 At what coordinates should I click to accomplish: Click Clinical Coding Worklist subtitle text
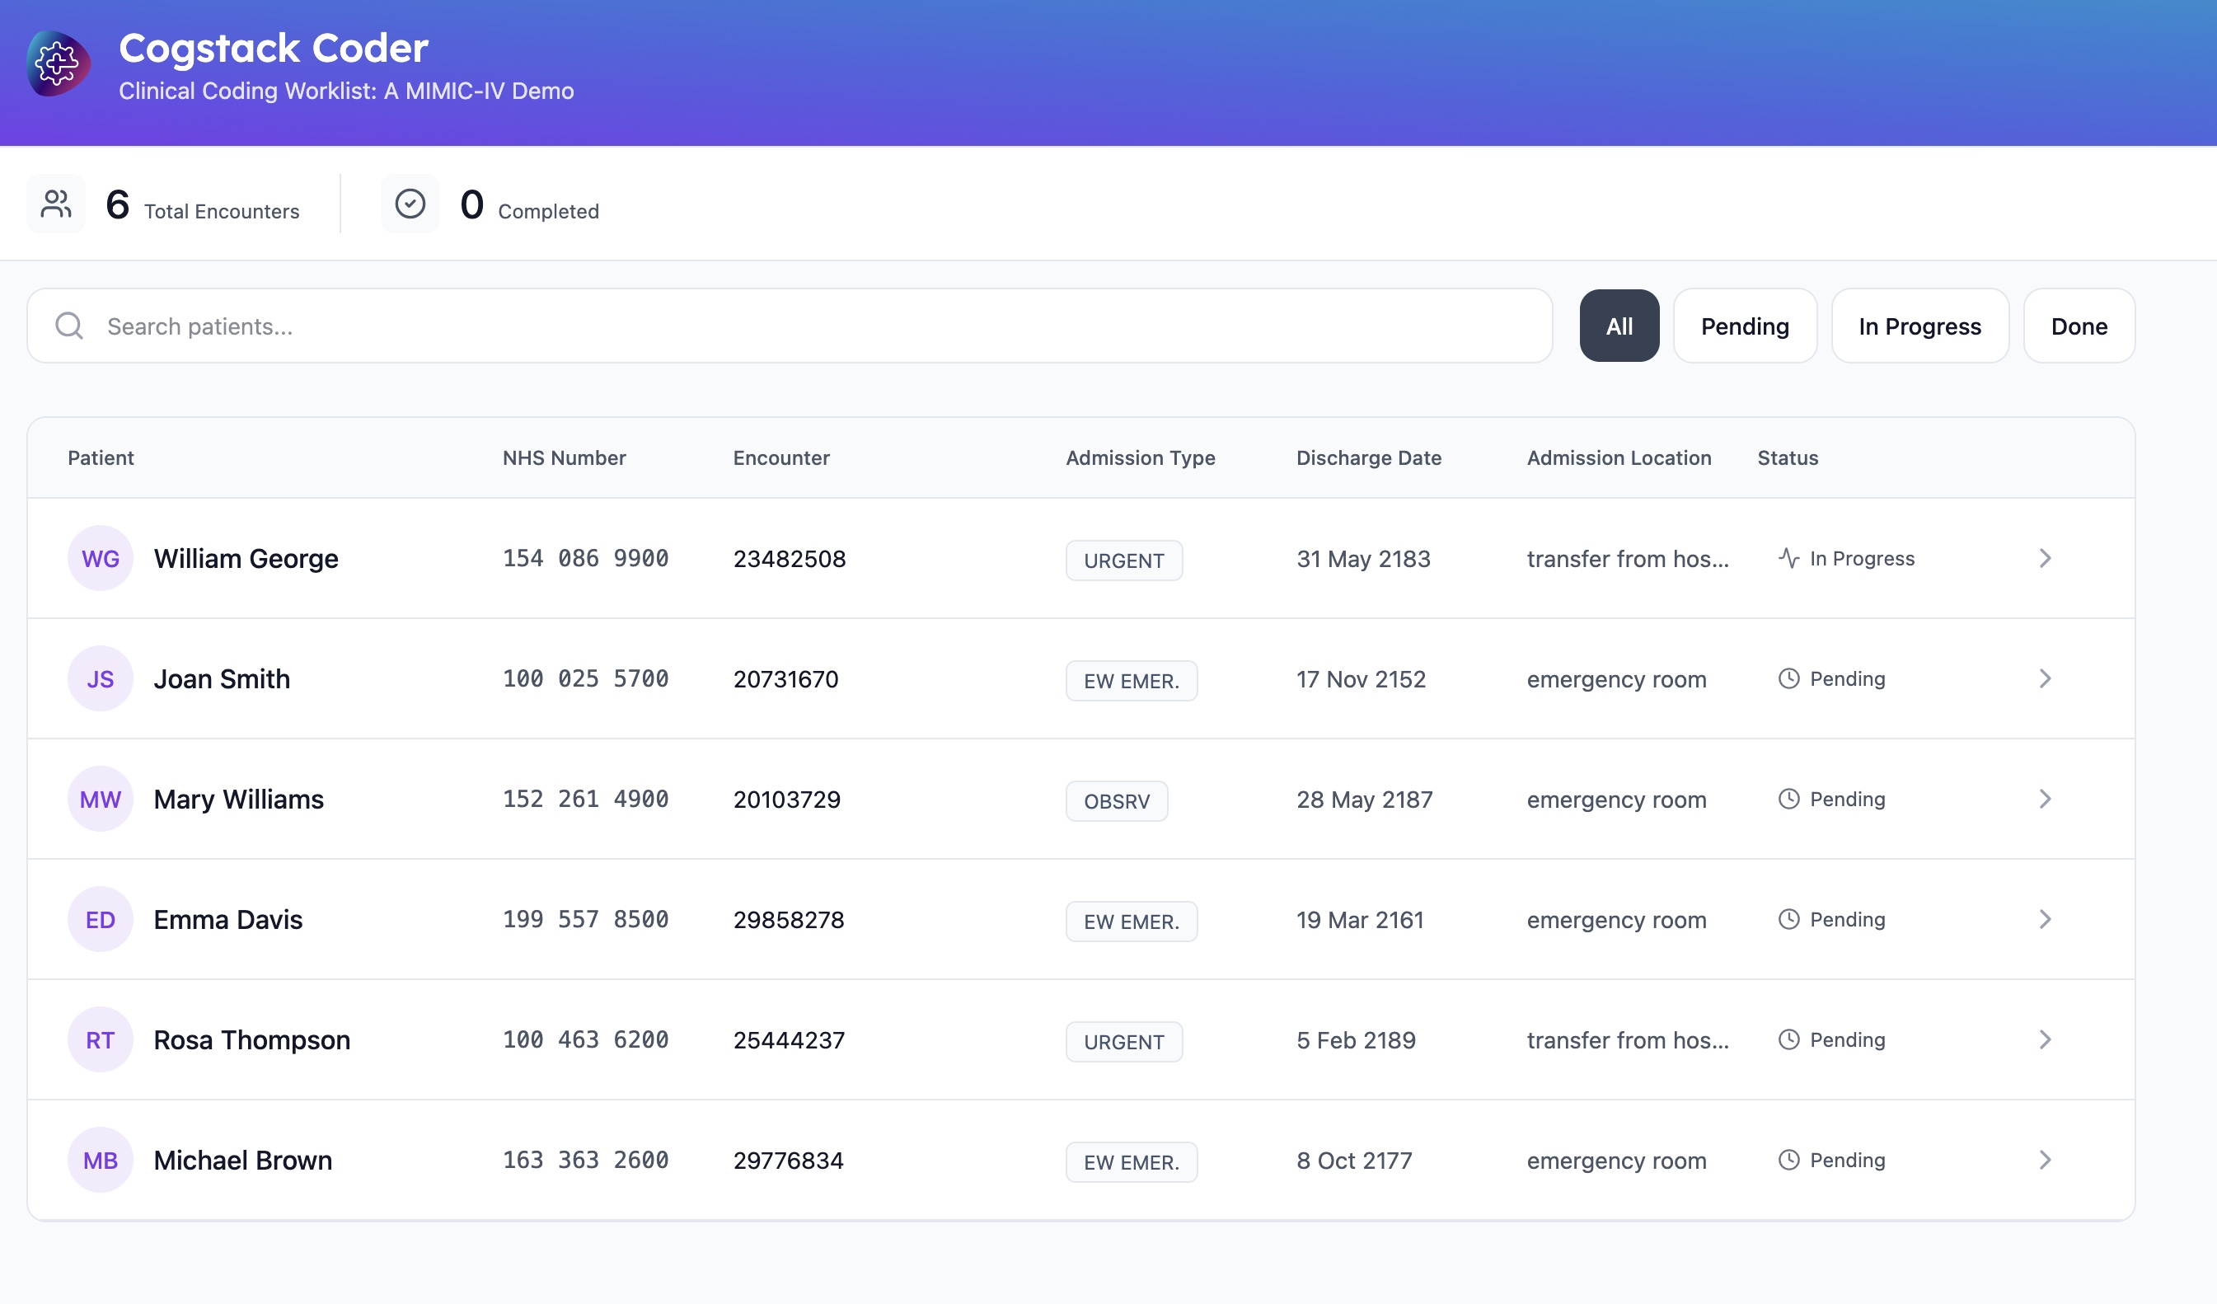[x=347, y=91]
